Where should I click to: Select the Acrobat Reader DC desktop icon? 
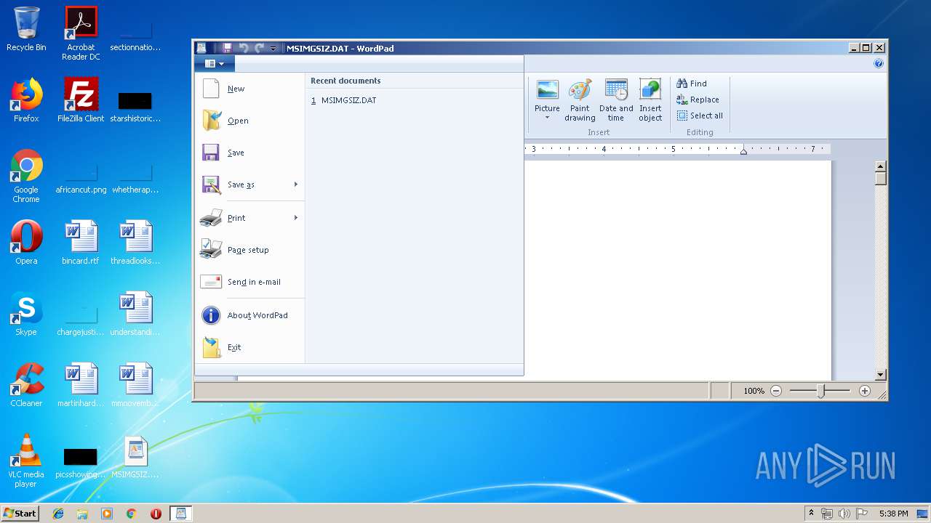click(81, 33)
